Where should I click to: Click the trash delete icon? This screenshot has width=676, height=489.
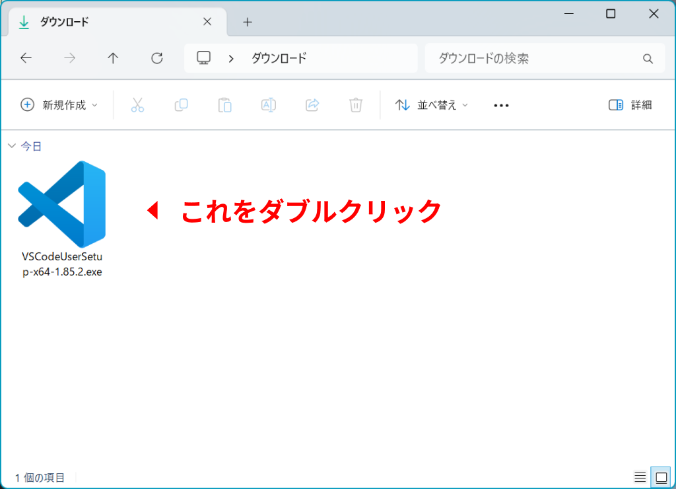point(356,105)
